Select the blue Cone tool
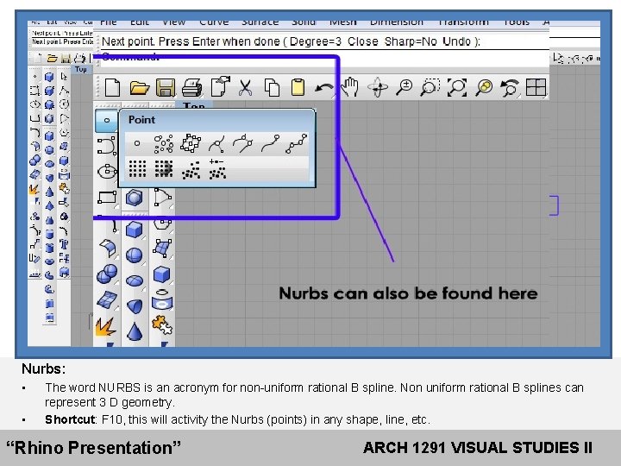This screenshot has height=466, width=621. pyautogui.click(x=135, y=331)
